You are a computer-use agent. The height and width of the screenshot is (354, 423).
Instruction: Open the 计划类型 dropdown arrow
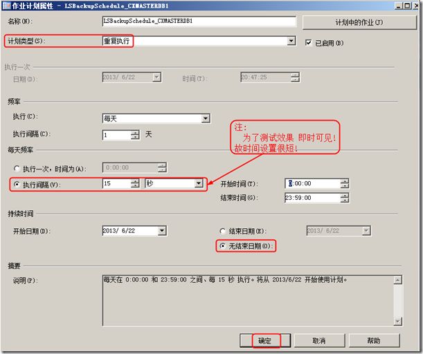(291, 41)
